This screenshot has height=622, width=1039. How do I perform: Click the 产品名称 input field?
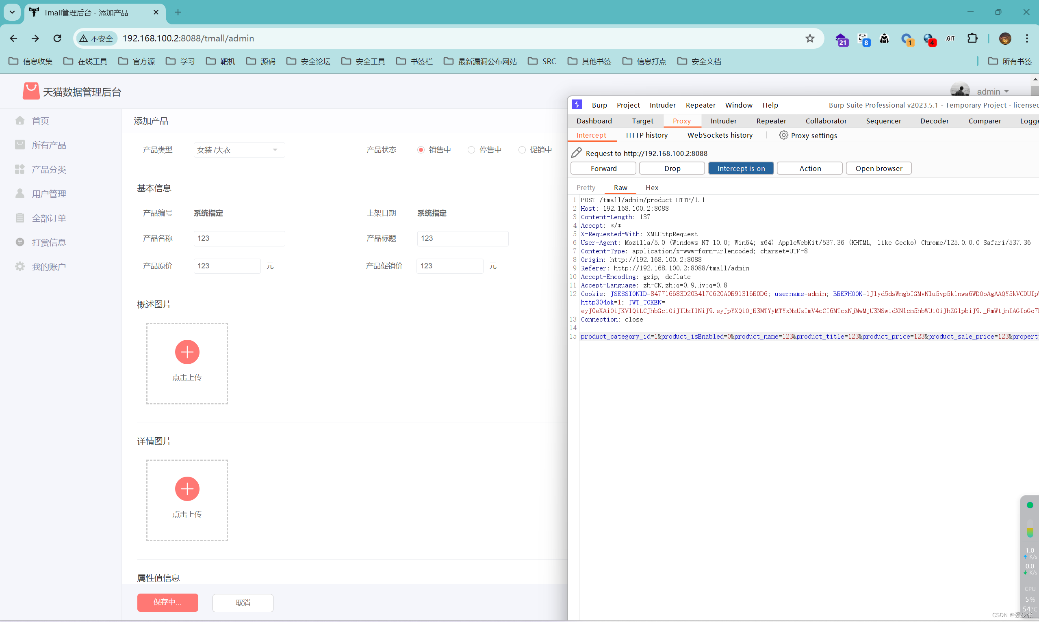click(x=239, y=238)
